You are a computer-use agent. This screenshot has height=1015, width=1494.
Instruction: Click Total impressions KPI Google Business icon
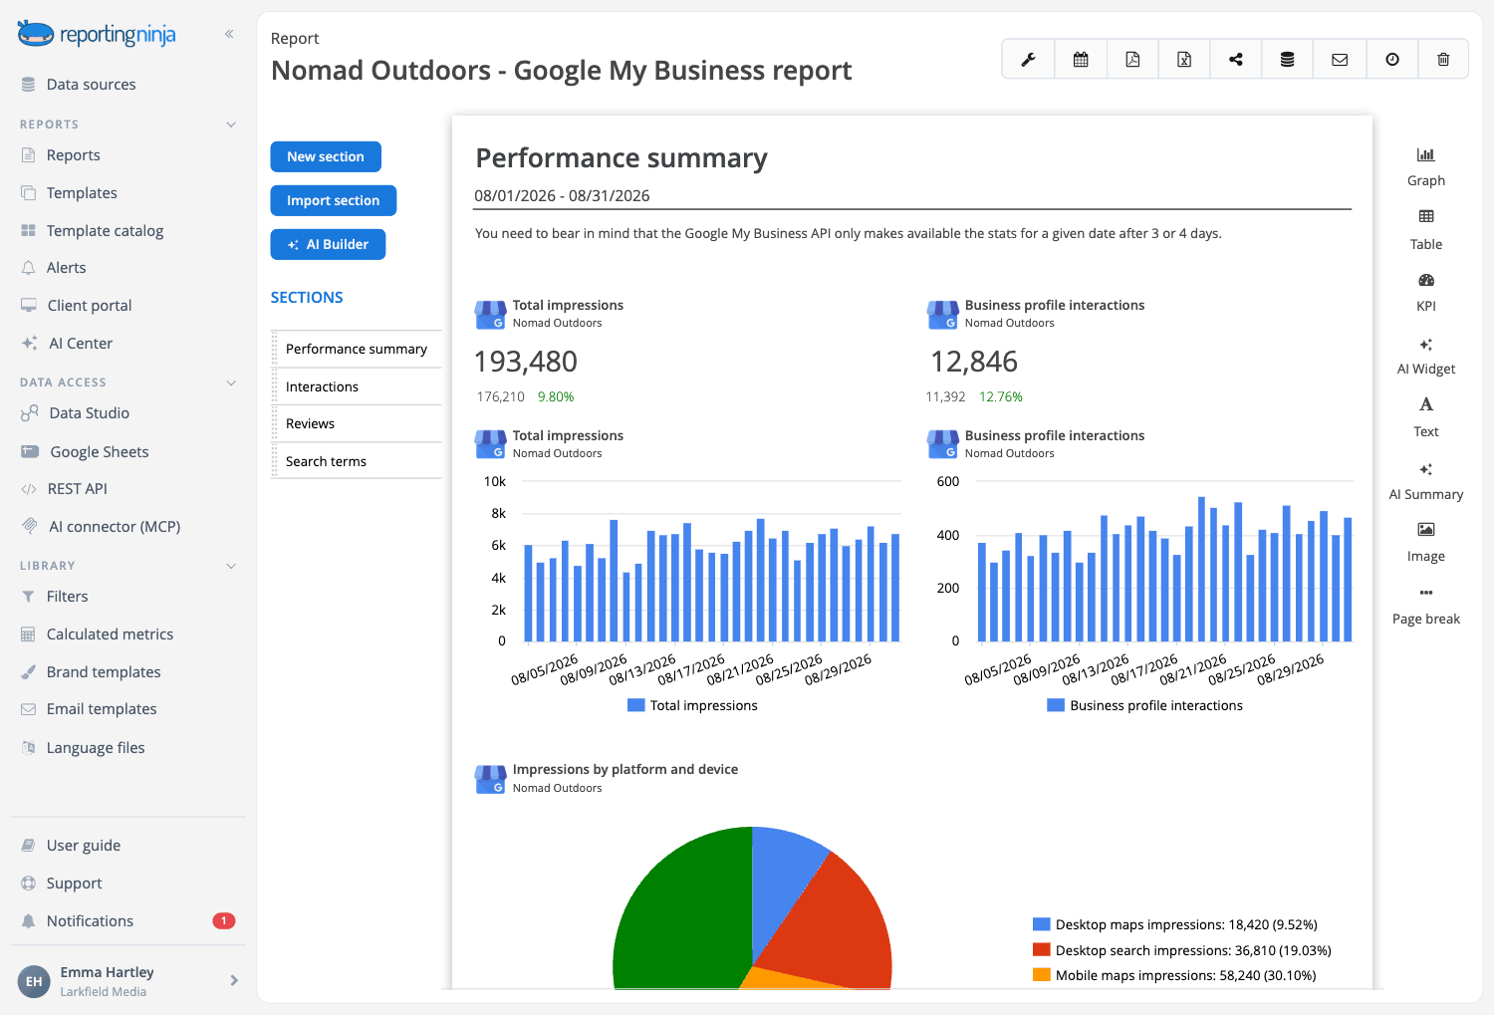coord(490,315)
